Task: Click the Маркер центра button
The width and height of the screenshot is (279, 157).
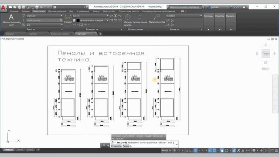Action: 128,20
